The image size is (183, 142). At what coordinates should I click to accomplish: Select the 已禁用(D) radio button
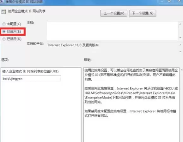click(4, 39)
